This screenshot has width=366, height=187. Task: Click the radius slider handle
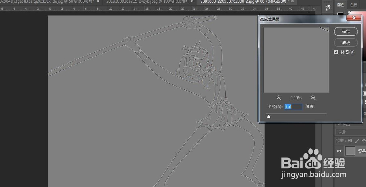point(269,116)
